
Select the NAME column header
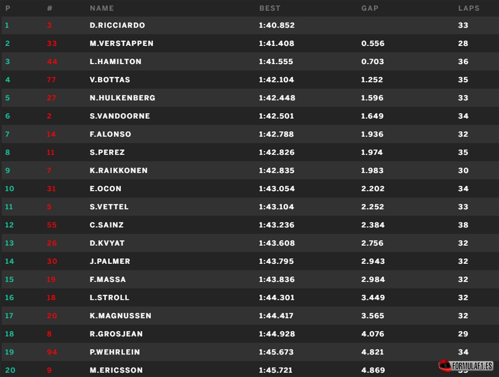coord(101,8)
